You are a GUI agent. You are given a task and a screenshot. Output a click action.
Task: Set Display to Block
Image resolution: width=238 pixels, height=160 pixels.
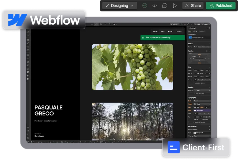coord(196,47)
